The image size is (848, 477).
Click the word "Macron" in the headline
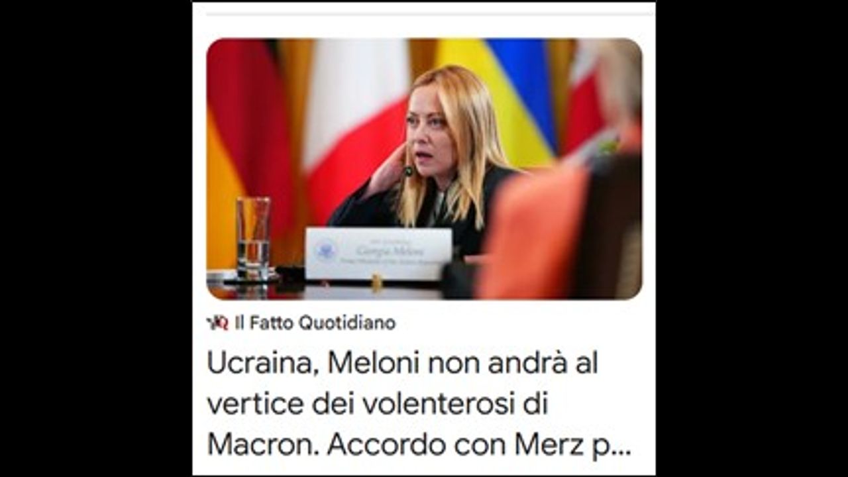coord(263,445)
